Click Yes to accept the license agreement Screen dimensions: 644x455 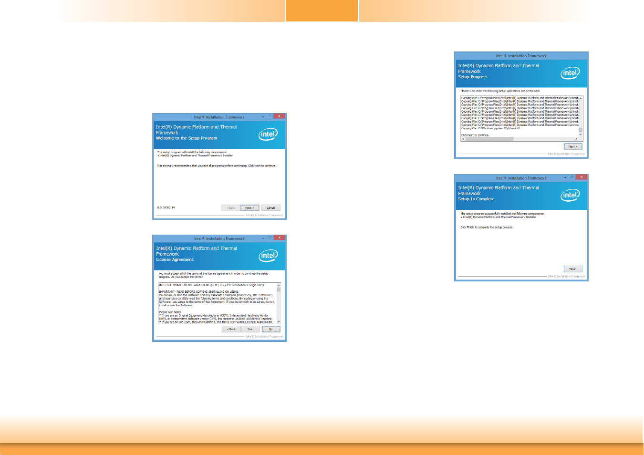tap(250, 329)
